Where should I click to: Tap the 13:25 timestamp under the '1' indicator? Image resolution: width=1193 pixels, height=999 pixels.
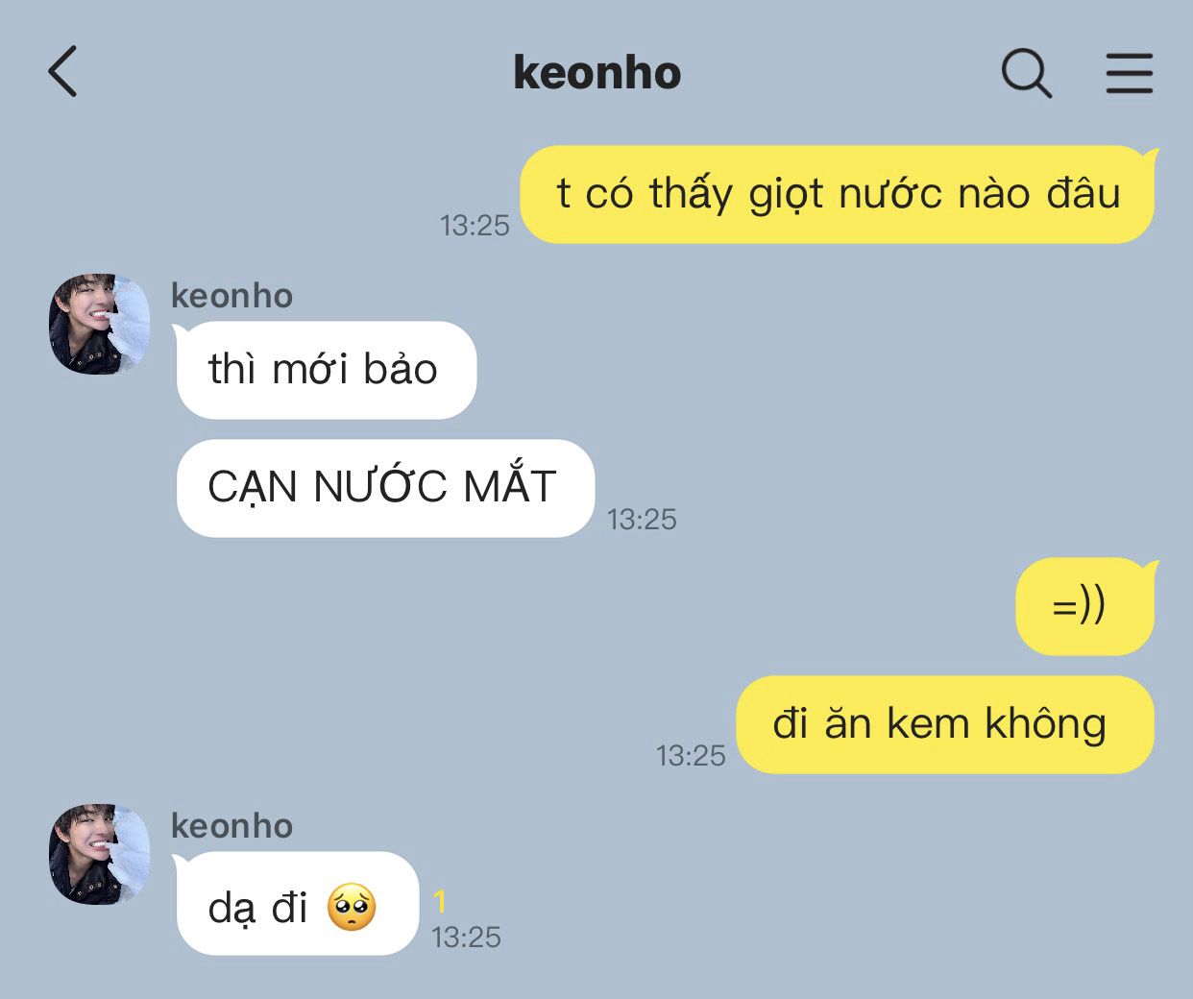coord(466,938)
